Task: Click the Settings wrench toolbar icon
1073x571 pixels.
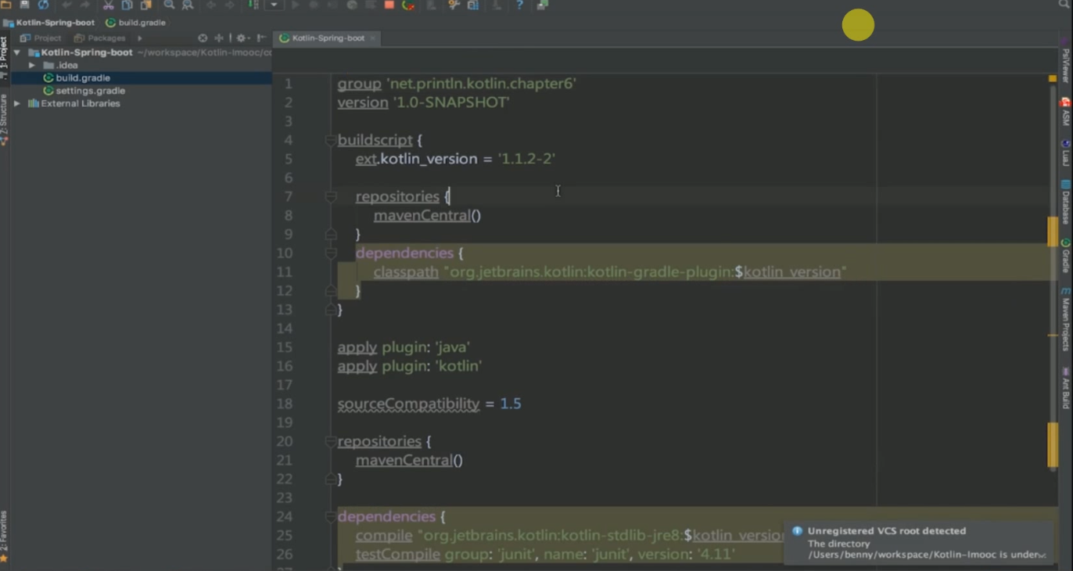Action: (x=454, y=5)
